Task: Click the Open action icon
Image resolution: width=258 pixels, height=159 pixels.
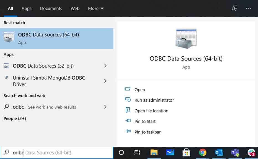Action: click(x=128, y=89)
